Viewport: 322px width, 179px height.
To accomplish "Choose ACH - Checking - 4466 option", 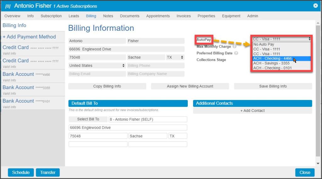I will 272,59.
